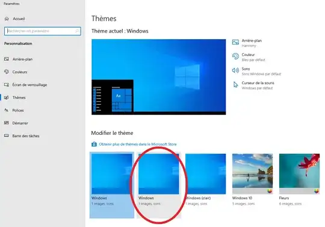
Task: Click Obtenir plus de thèmes dans le Microsoft Store
Action: click(x=138, y=144)
